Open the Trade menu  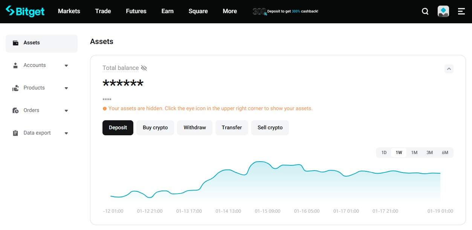[103, 11]
